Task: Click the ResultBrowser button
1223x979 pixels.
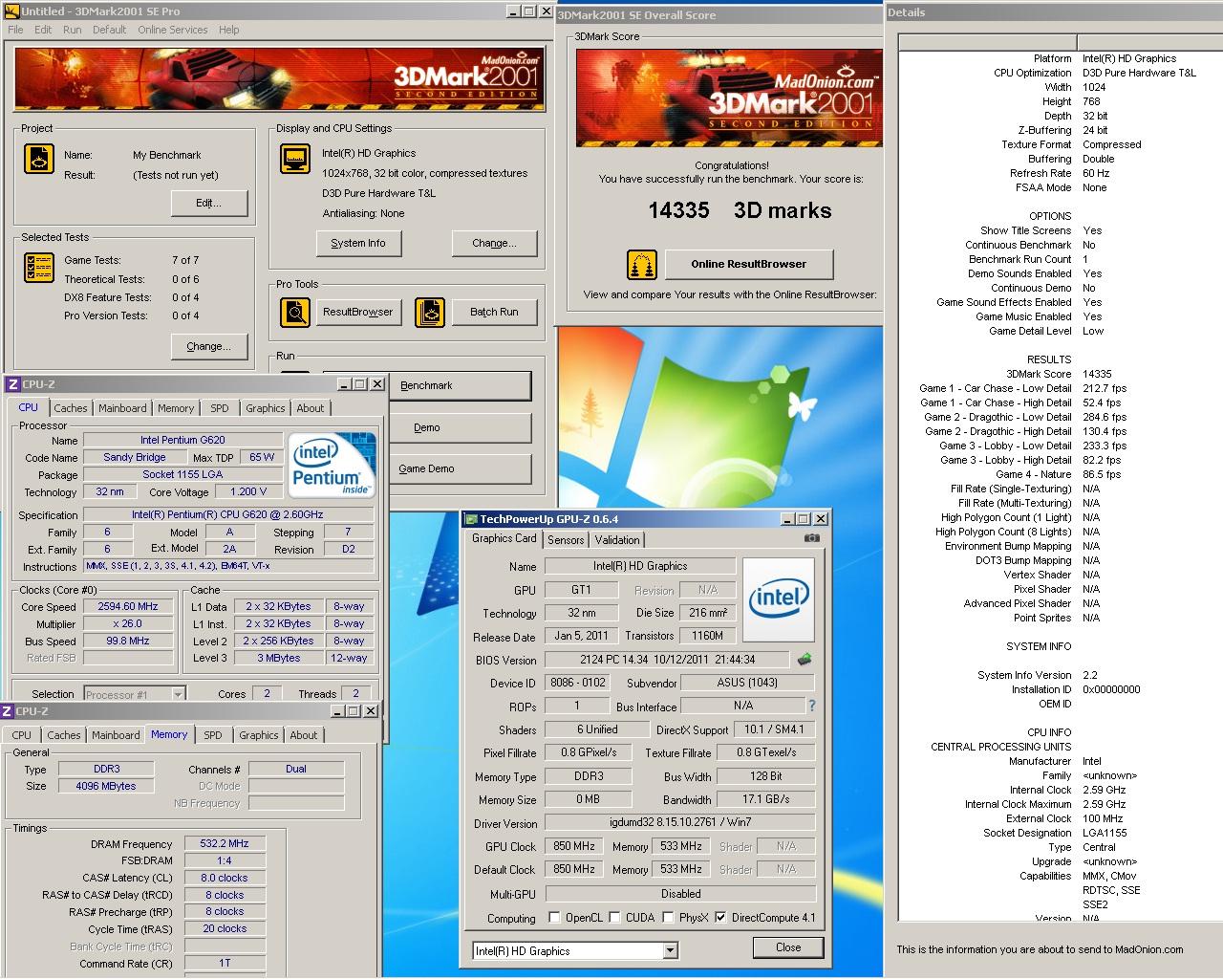Action: click(x=357, y=312)
